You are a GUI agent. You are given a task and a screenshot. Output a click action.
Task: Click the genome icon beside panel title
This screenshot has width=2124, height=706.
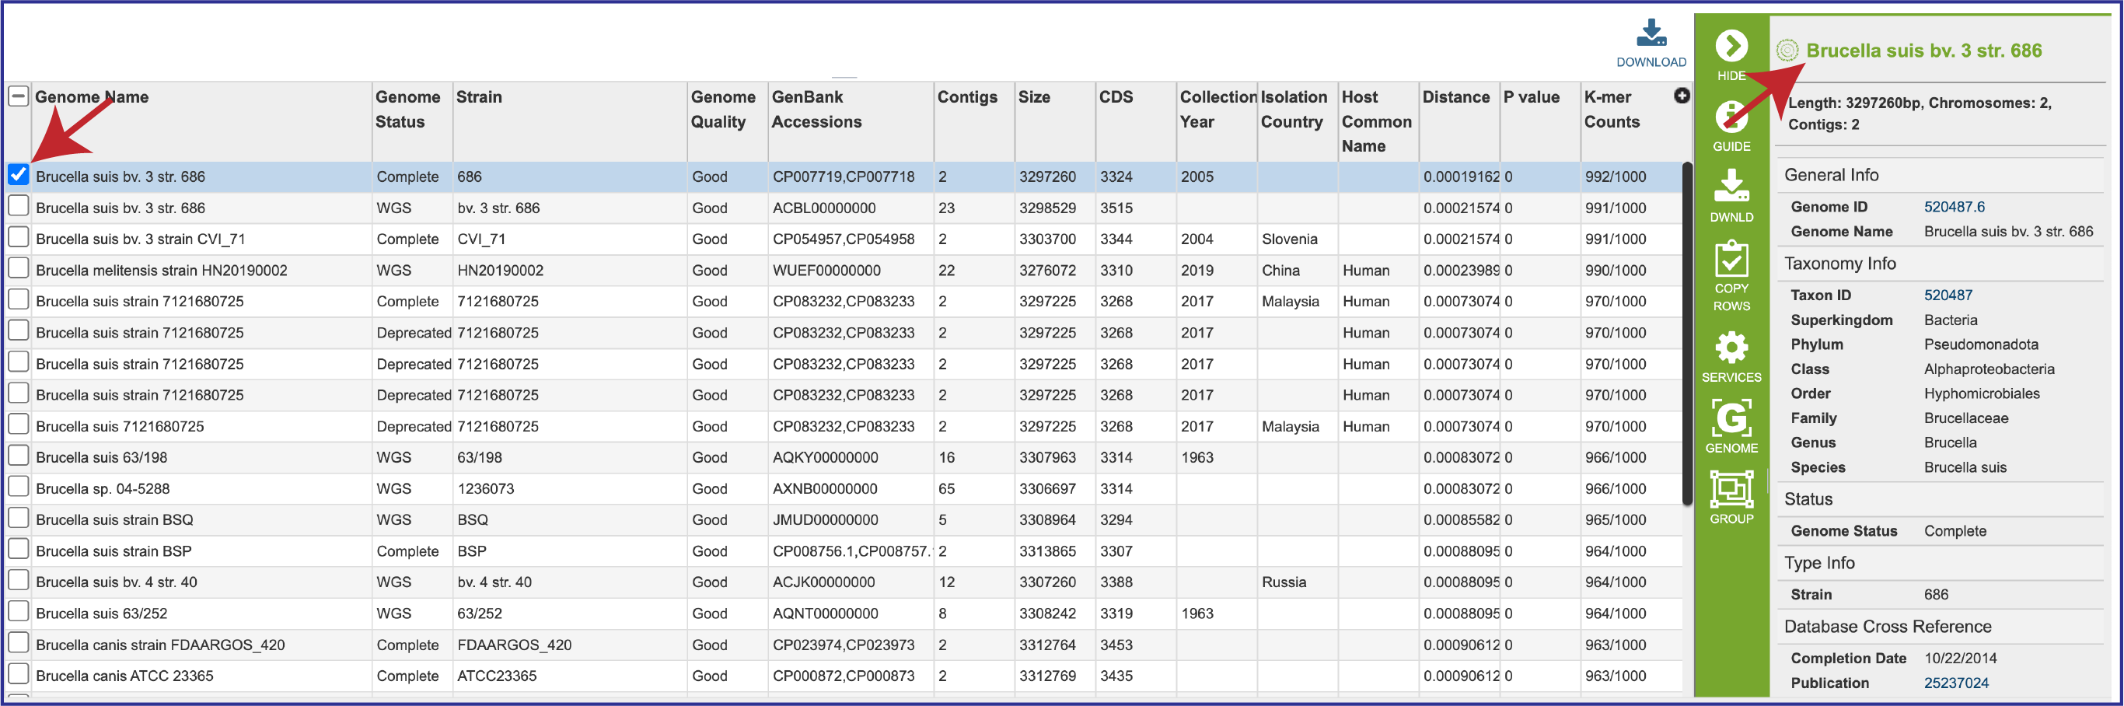pos(1787,51)
